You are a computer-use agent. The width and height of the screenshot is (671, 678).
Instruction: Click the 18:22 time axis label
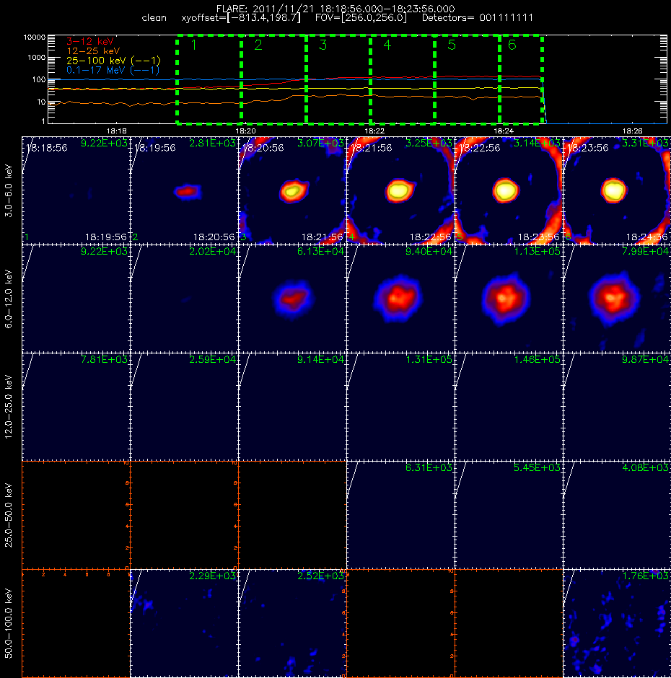(374, 131)
